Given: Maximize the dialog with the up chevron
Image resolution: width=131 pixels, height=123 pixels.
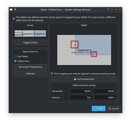Looking at the screenshot, I should pyautogui.click(x=116, y=9).
